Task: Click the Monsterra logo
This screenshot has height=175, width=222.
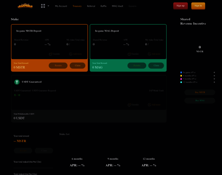Action: pos(25,6)
